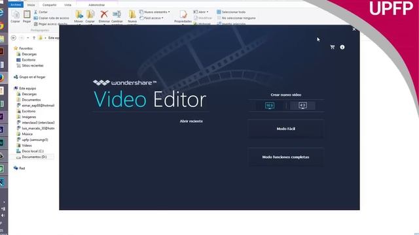Switch to the Compartir ribbon tab
Viewport: 419px width, 235px height.
[50, 5]
